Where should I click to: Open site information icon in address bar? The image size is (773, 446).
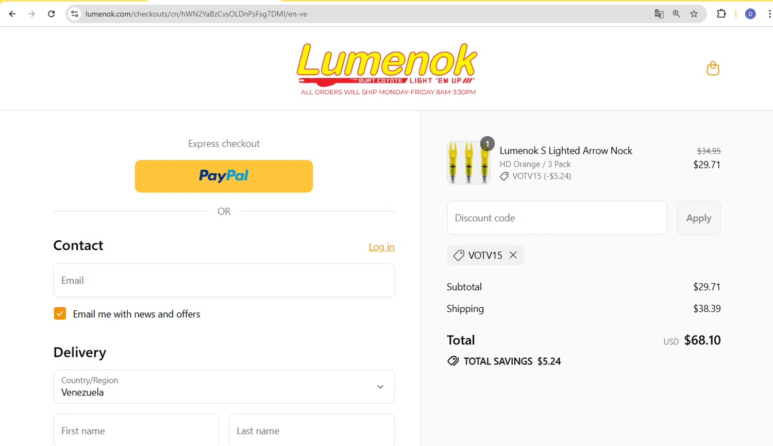[75, 14]
